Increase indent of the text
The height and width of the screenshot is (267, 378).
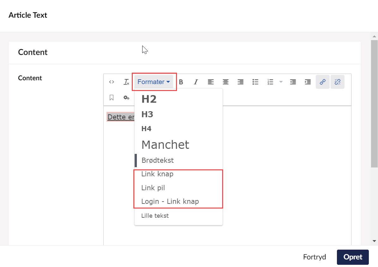(308, 82)
